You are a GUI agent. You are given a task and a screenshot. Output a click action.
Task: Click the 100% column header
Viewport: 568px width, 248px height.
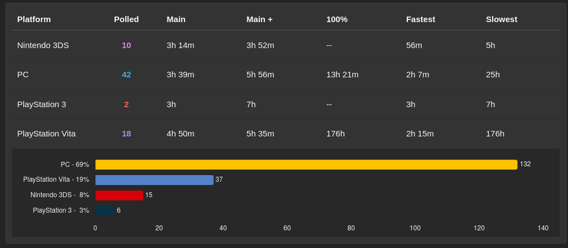tap(337, 19)
